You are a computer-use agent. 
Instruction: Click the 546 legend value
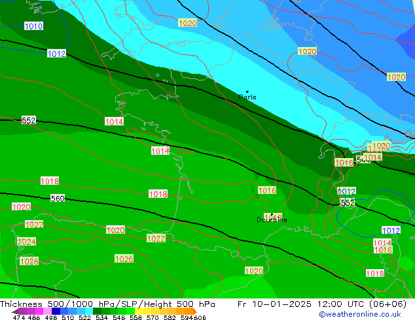119,317
